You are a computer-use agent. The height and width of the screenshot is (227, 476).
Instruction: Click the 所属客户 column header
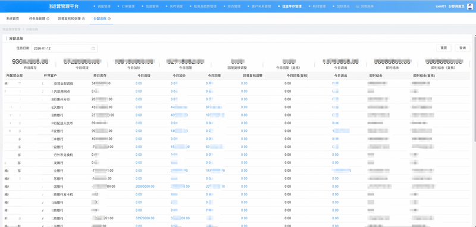point(51,75)
